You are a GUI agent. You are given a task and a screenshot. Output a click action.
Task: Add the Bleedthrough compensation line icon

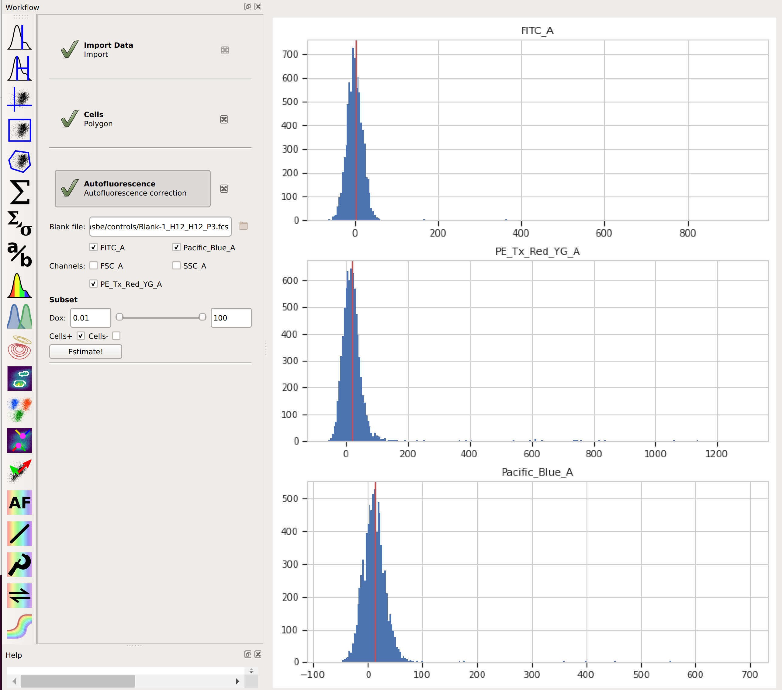pos(19,533)
